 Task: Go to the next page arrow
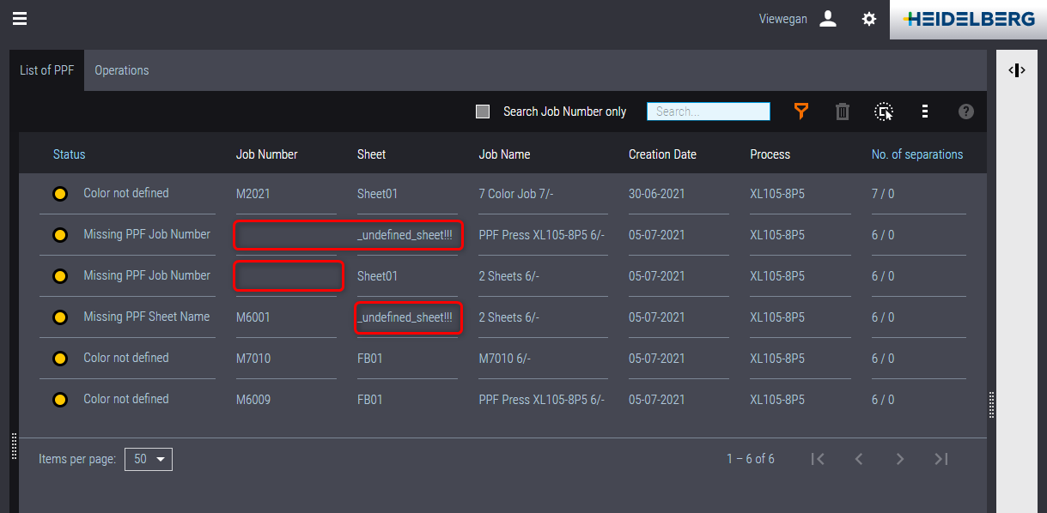click(x=900, y=459)
